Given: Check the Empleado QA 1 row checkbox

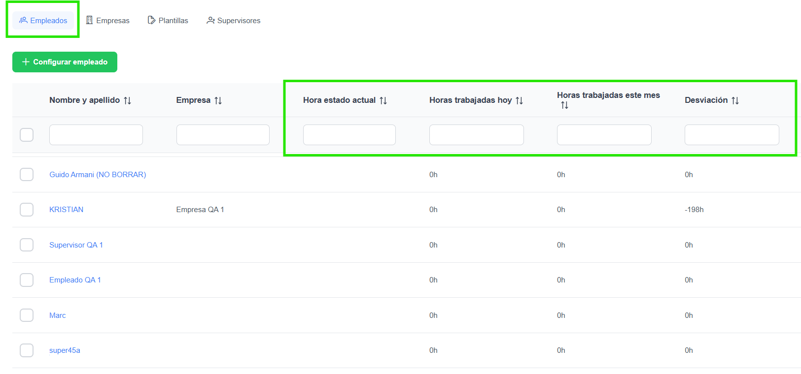Looking at the screenshot, I should (x=27, y=280).
